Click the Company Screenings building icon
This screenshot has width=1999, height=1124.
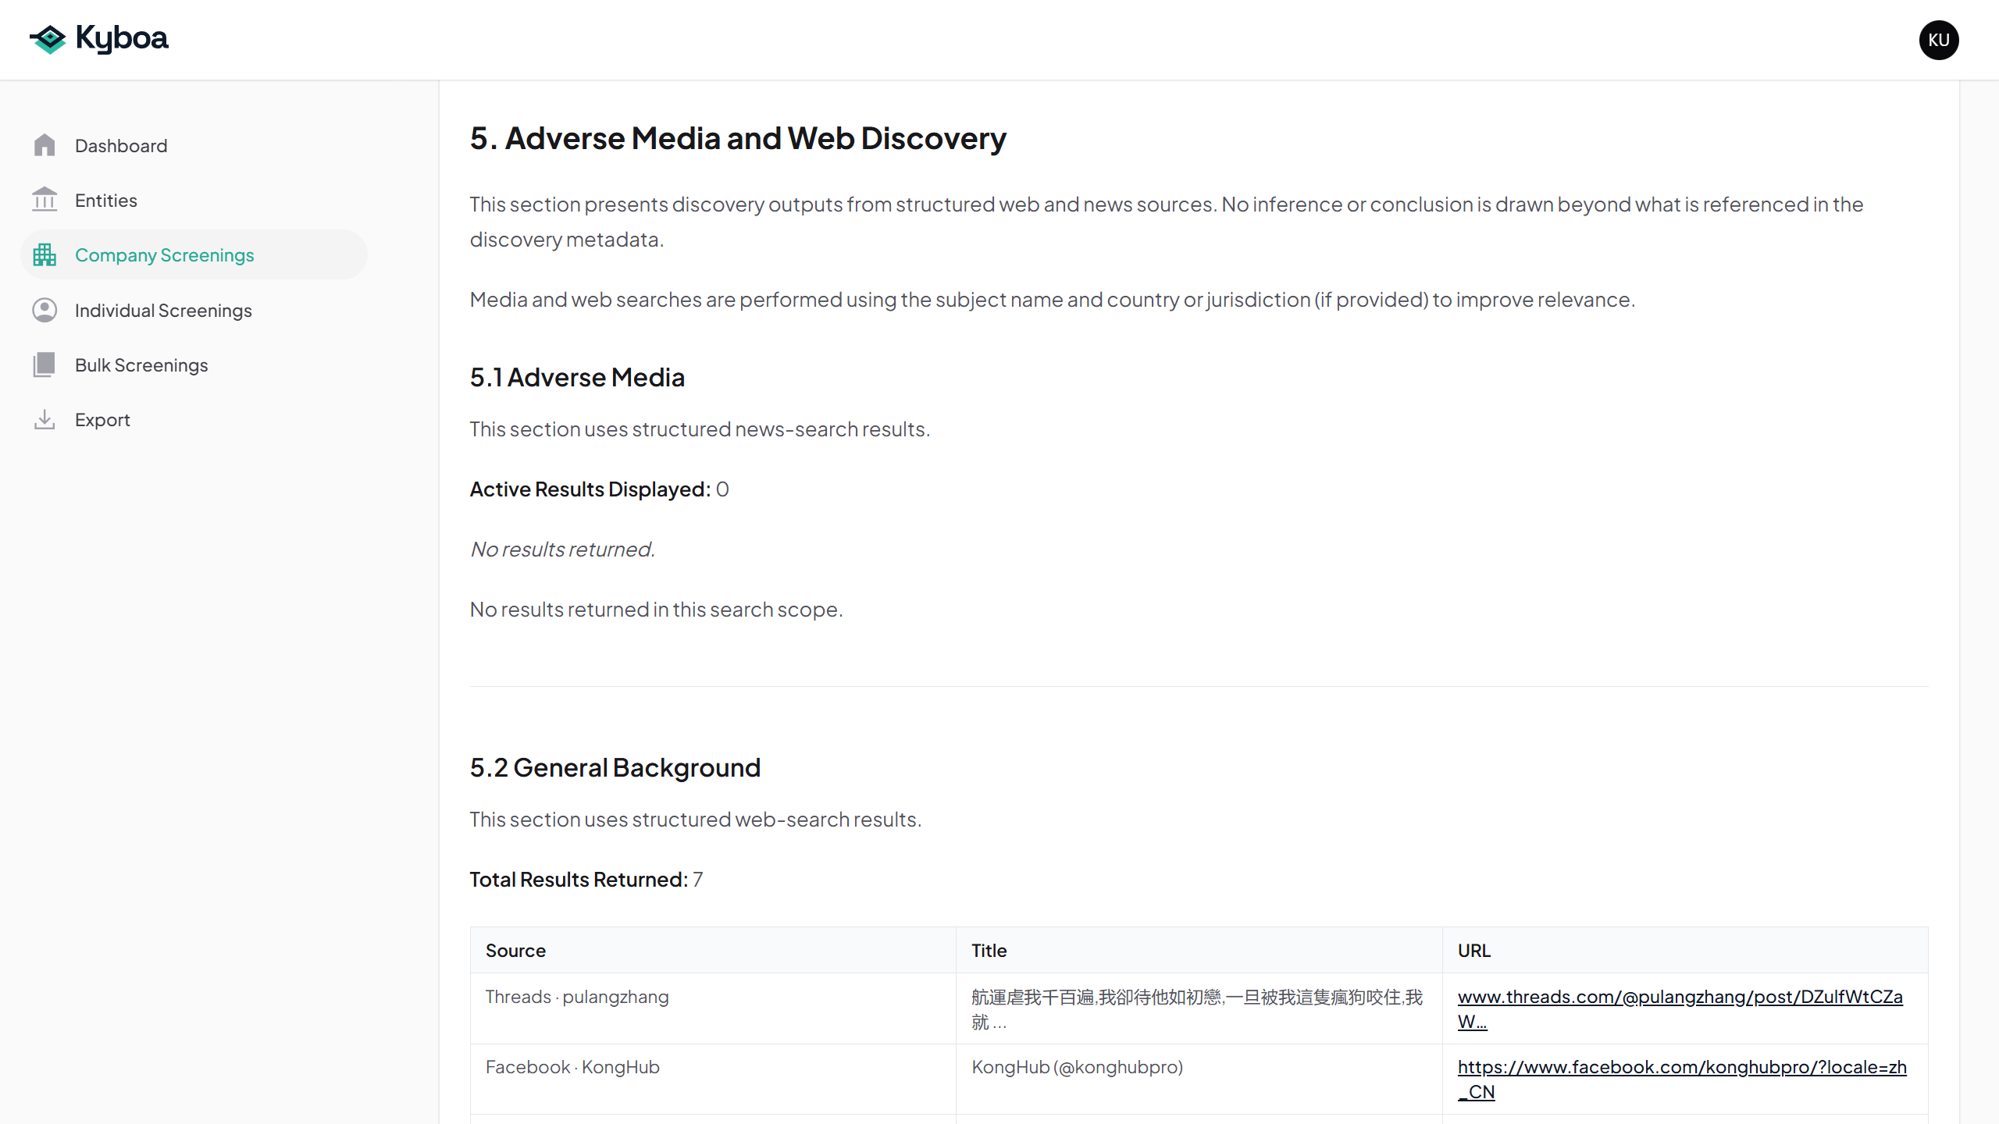45,254
